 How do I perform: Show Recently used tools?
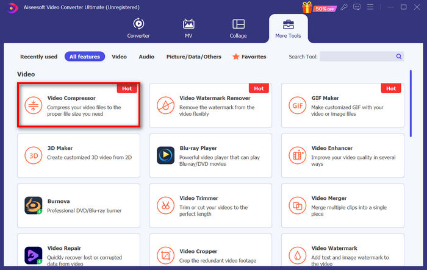click(x=38, y=57)
